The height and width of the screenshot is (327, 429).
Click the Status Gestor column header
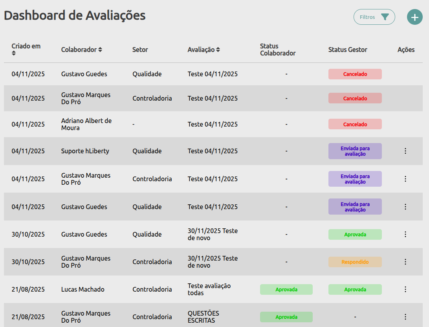[x=348, y=50]
